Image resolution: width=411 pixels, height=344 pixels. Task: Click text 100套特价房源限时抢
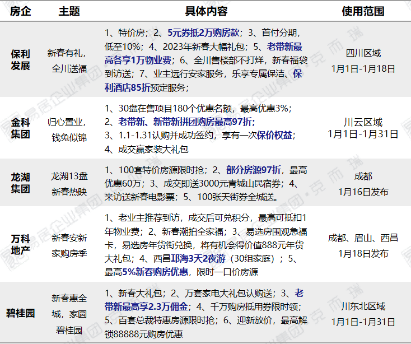161,170
